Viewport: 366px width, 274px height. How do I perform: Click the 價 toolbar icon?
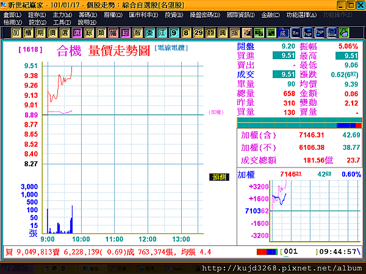point(52,33)
